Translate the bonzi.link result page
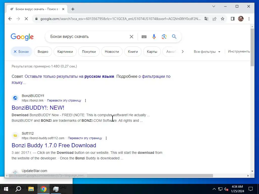Screen dimensions: 259x194 [64, 101]
